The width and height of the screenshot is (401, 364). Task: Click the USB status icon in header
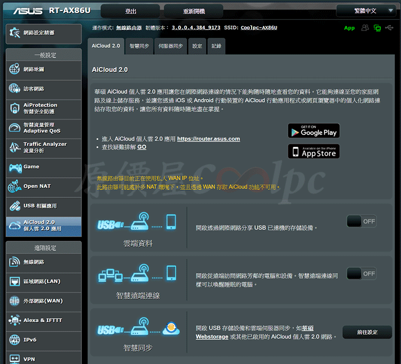click(389, 28)
